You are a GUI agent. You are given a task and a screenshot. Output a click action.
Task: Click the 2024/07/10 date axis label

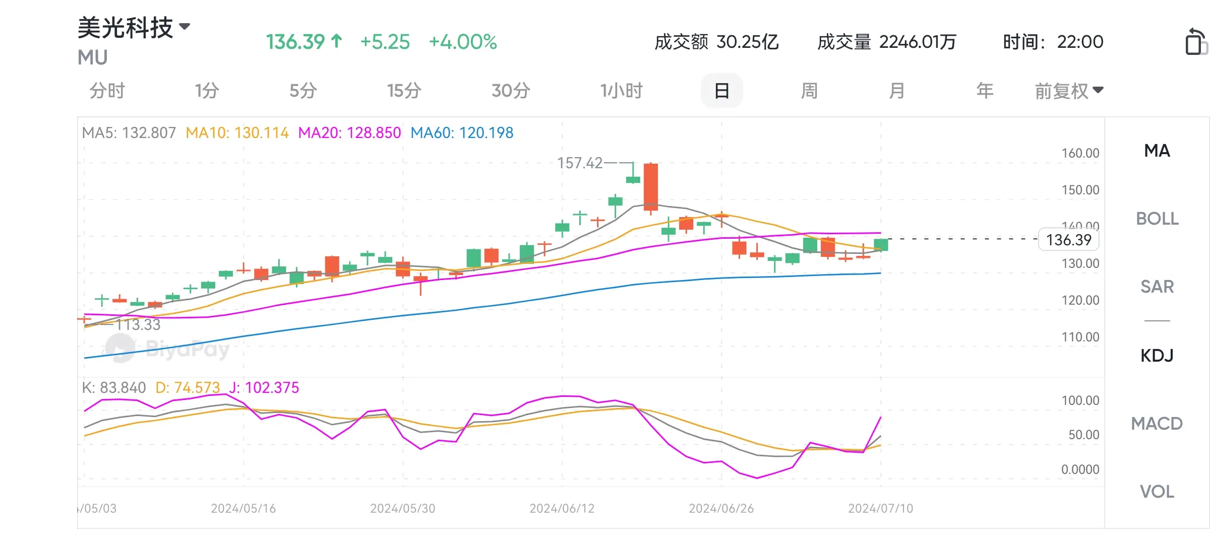(x=881, y=508)
